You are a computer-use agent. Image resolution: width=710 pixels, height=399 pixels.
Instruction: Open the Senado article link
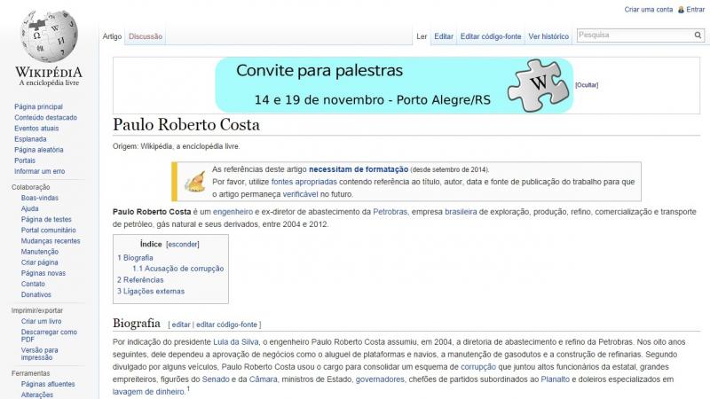click(216, 379)
